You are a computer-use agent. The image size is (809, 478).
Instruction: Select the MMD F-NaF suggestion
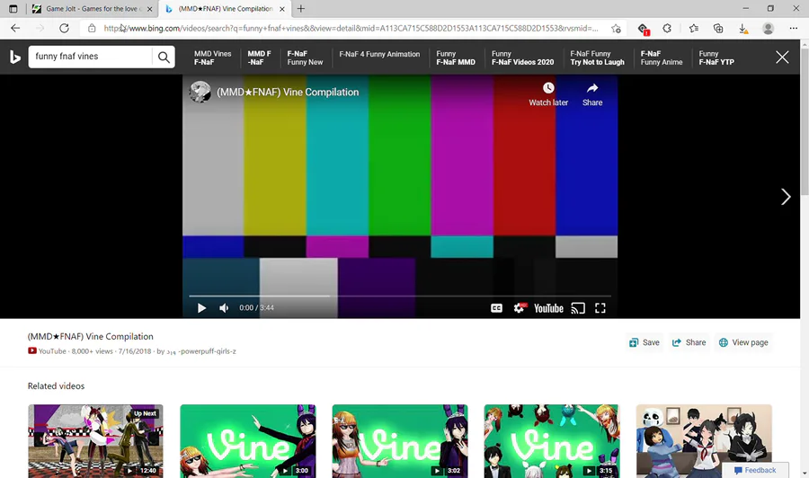[259, 58]
